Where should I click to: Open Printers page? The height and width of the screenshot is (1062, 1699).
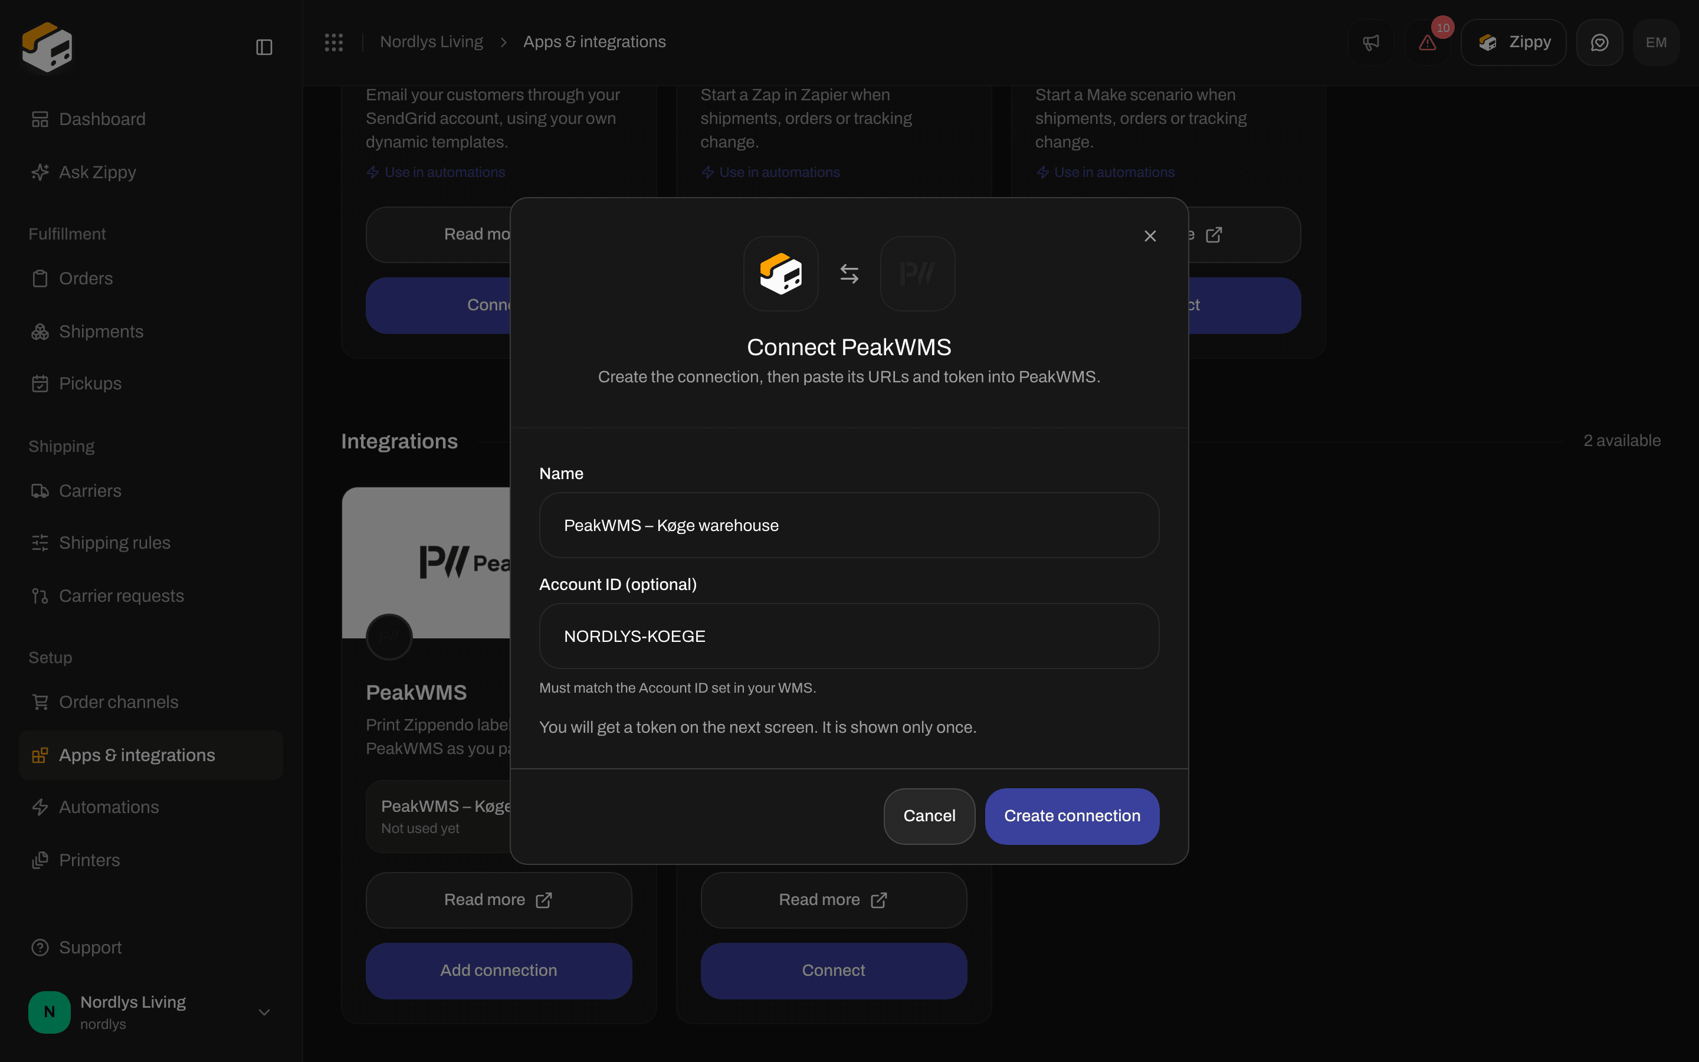click(151, 860)
